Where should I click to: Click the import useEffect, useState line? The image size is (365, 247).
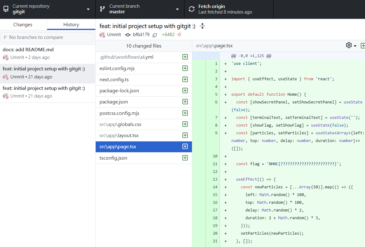283,79
